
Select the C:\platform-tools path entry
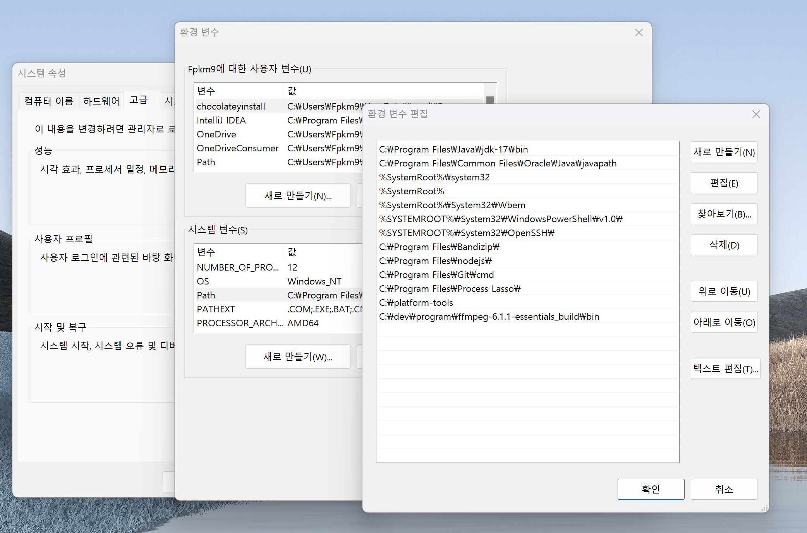(x=416, y=303)
